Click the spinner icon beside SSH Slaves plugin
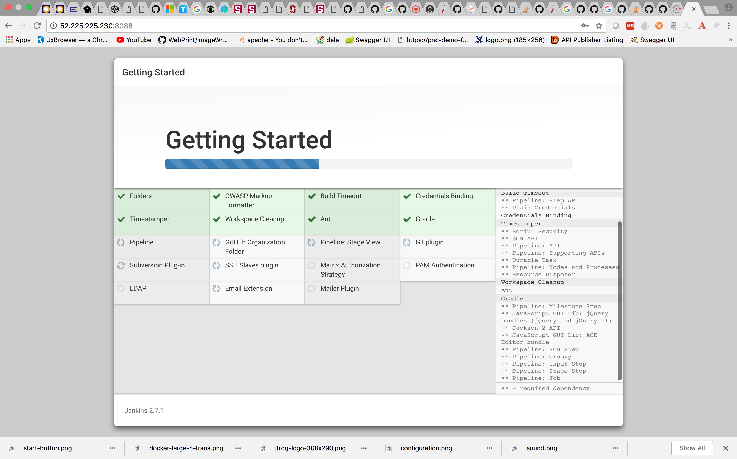 click(x=216, y=265)
